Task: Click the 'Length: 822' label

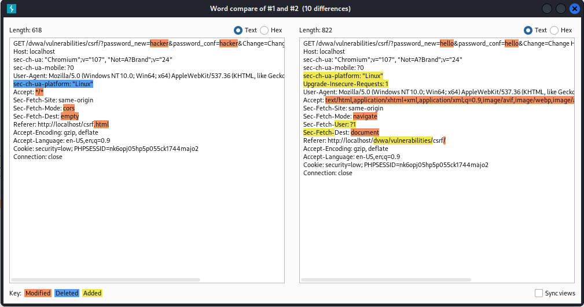Action: (315, 30)
